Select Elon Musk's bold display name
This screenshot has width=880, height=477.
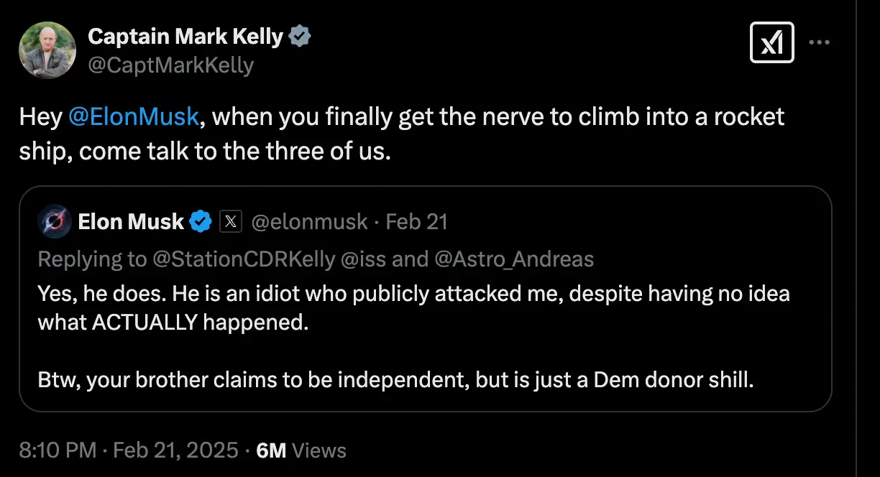point(131,222)
